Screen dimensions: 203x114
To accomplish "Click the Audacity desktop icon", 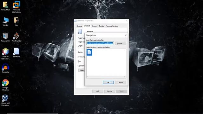I will pyautogui.click(x=5, y=68).
